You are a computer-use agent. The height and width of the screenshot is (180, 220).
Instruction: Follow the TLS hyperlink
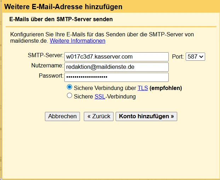point(143,88)
